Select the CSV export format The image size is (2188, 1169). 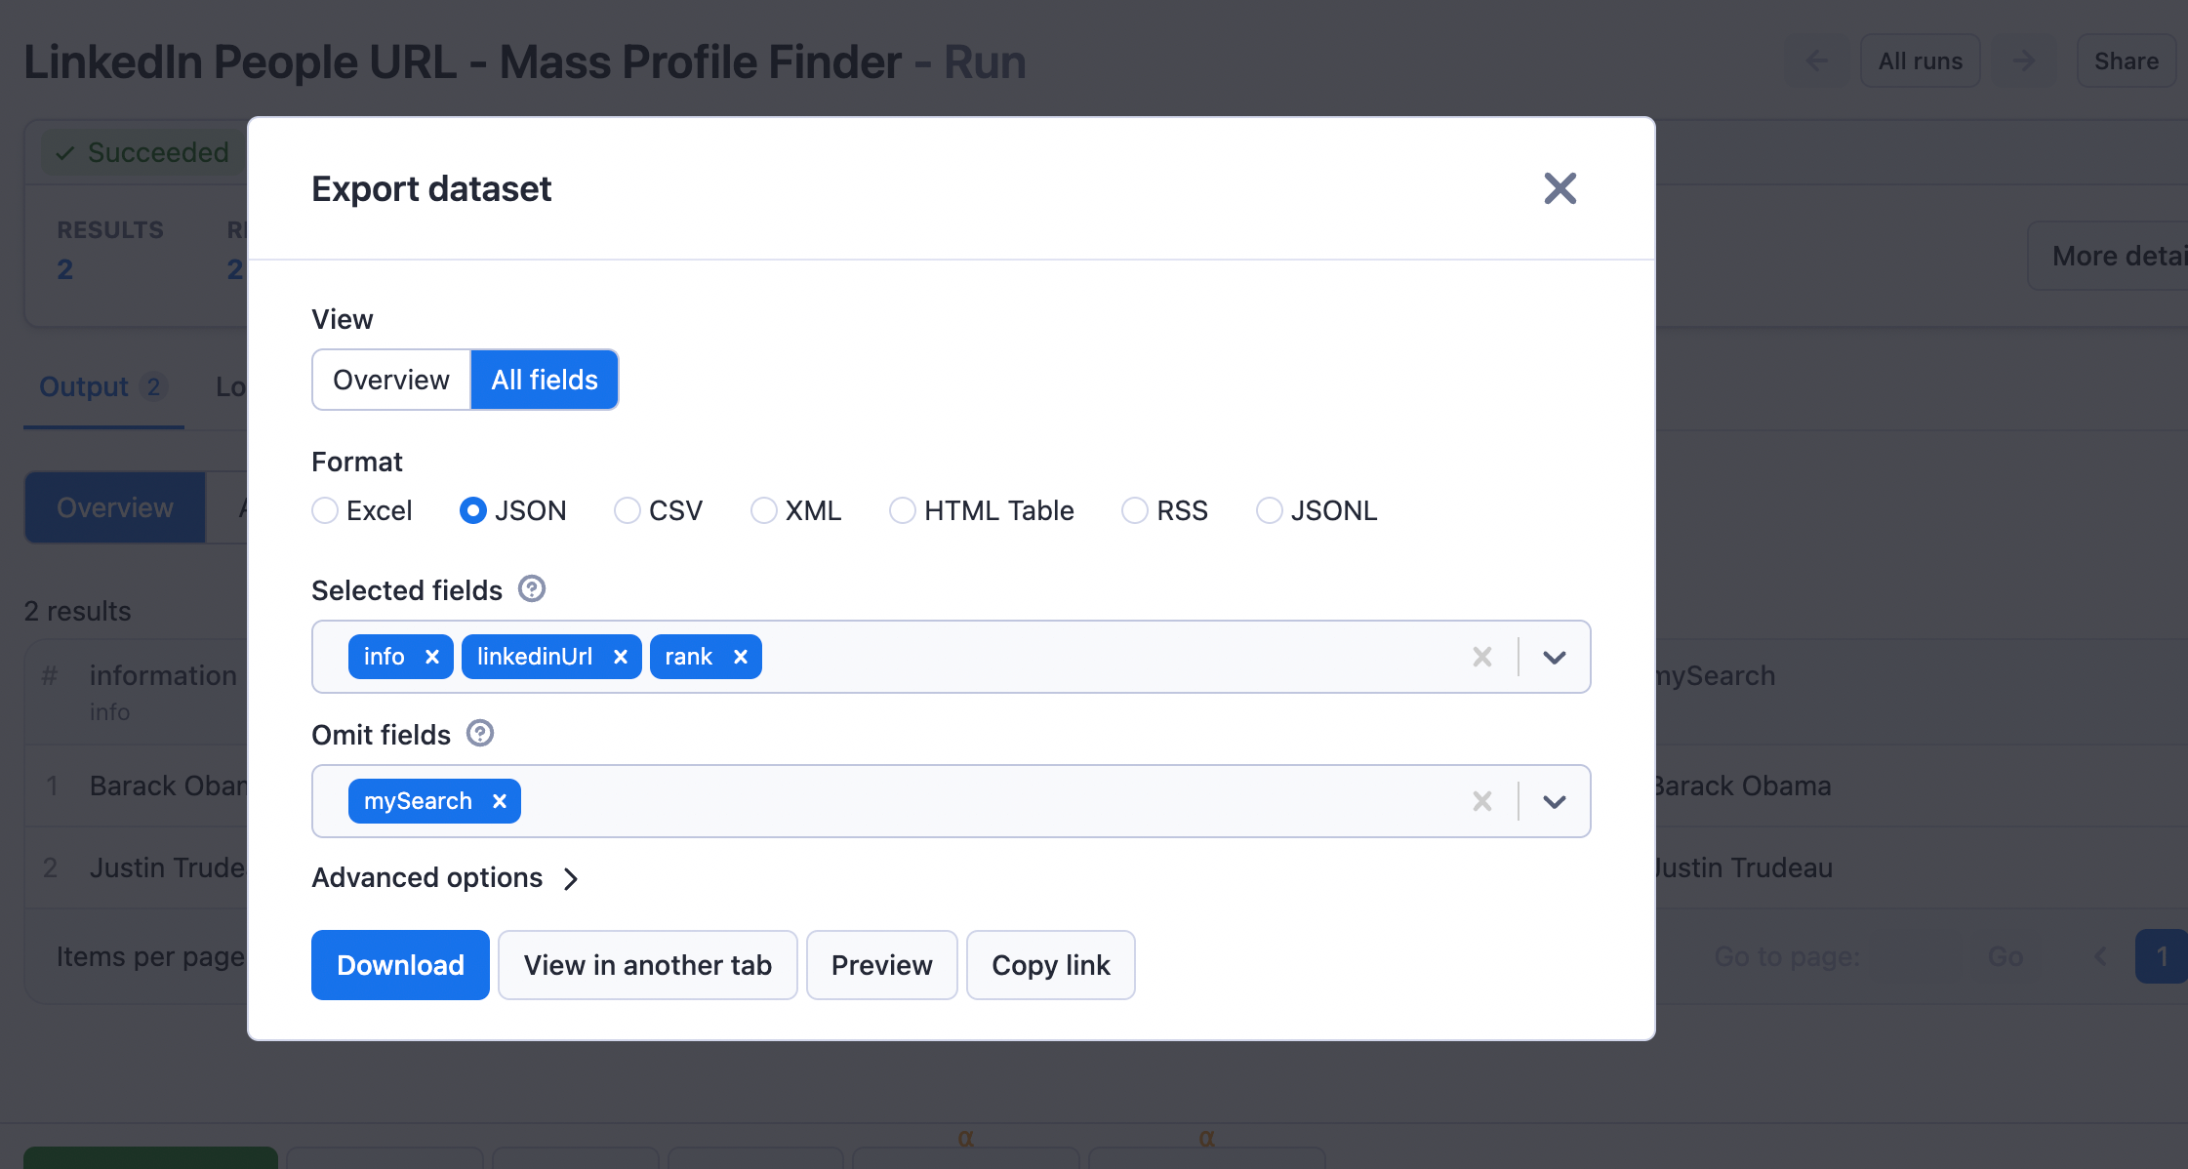point(626,509)
